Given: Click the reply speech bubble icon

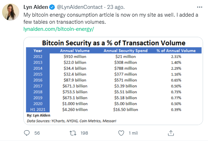Looking at the screenshot, I should coord(27,133).
